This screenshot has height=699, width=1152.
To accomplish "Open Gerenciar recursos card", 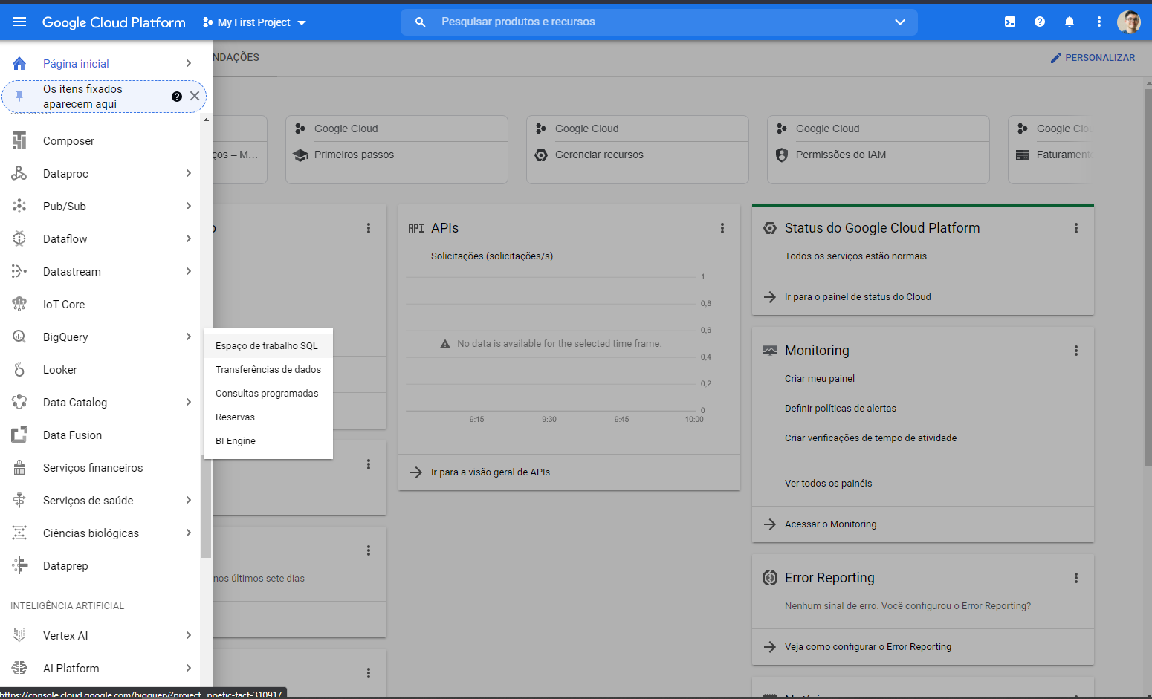I will 638,149.
